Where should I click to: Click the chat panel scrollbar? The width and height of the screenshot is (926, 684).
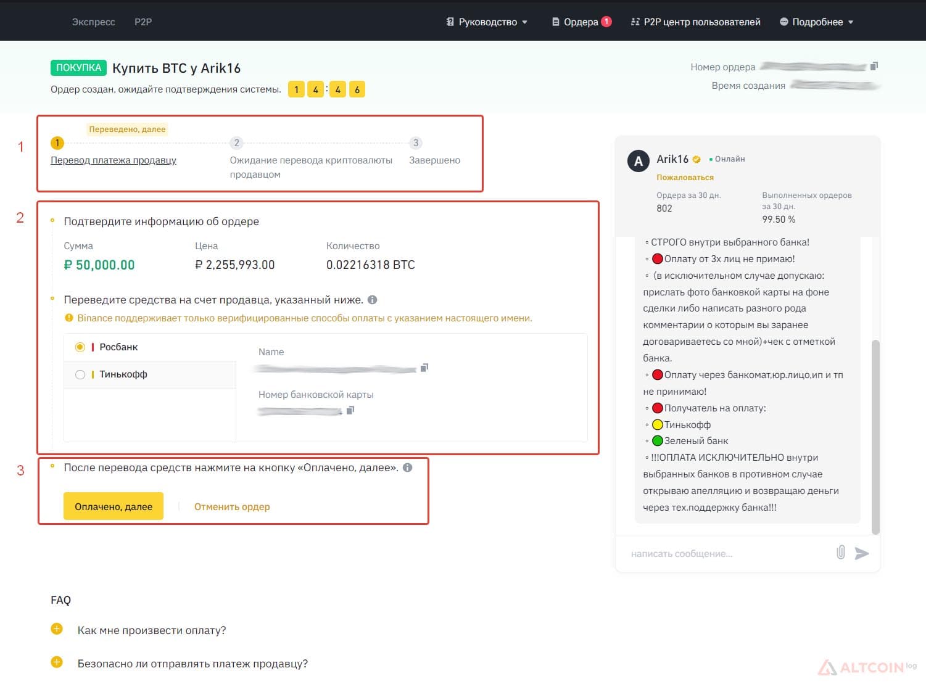coord(875,437)
